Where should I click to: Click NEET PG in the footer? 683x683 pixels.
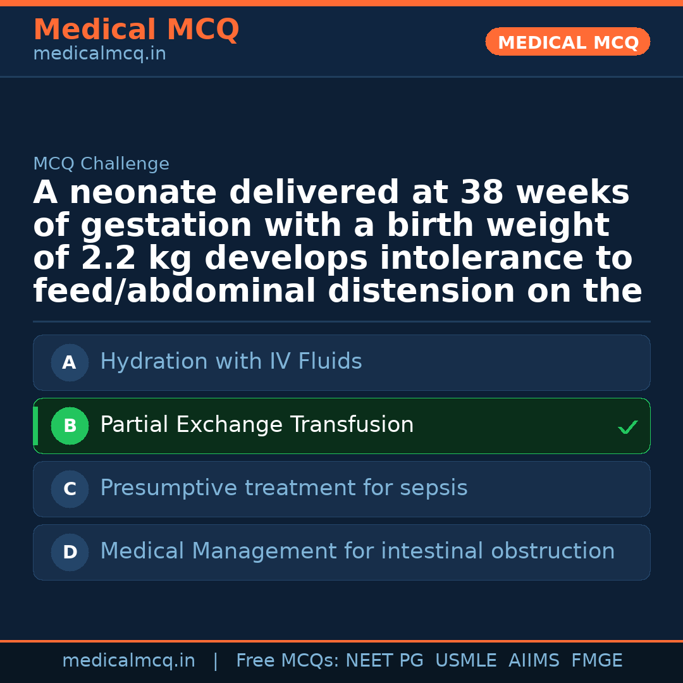385,661
